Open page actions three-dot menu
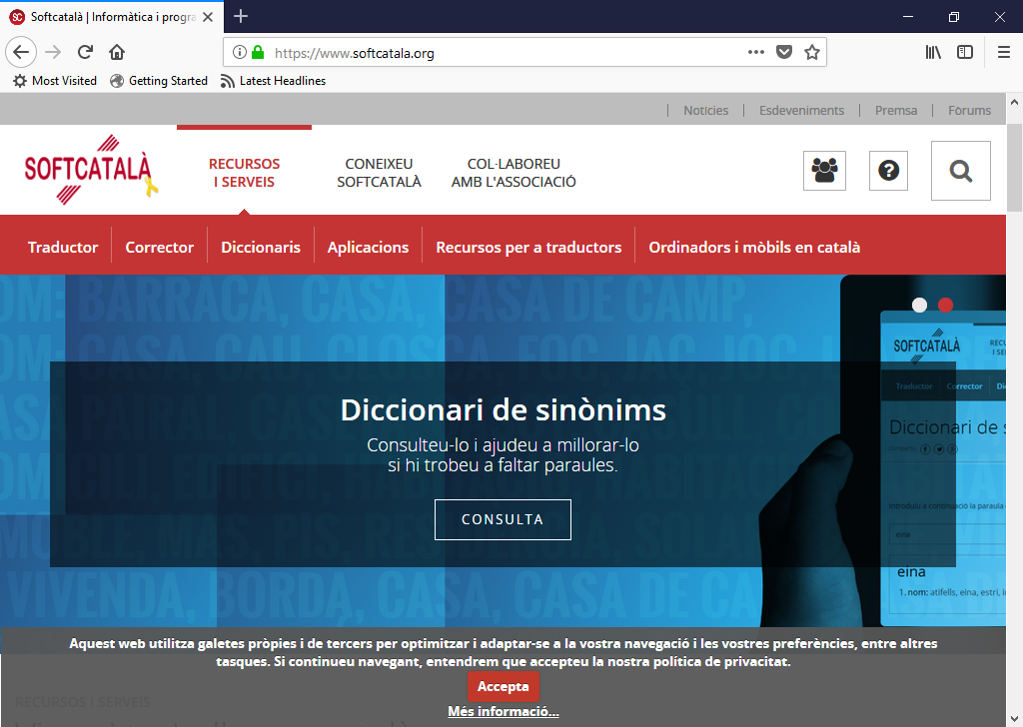The height and width of the screenshot is (727, 1023). click(x=755, y=52)
